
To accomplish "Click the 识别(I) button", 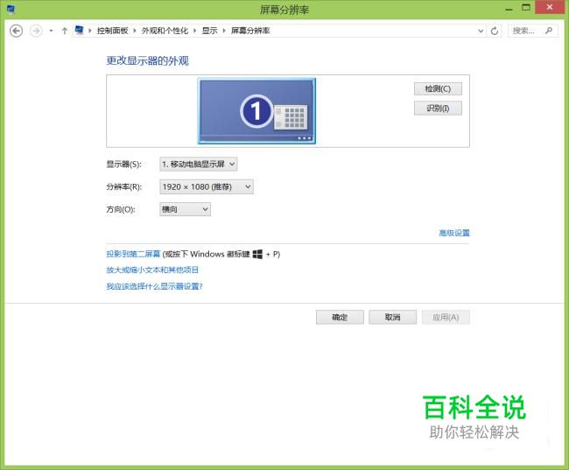I will 438,109.
